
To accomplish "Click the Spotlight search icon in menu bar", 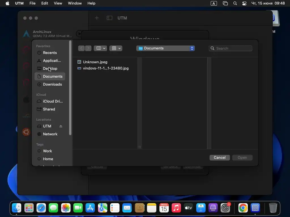I will pos(235,3).
